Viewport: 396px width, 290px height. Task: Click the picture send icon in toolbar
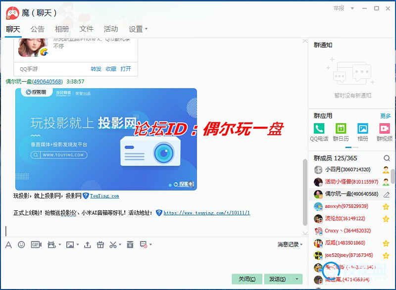(x=70, y=244)
